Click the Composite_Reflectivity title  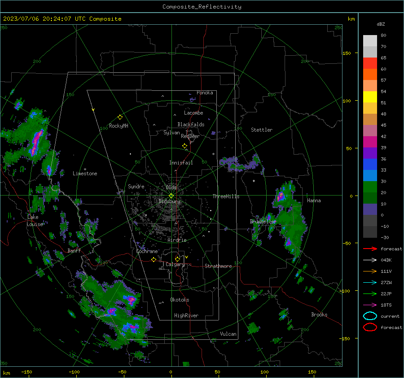pos(202,7)
